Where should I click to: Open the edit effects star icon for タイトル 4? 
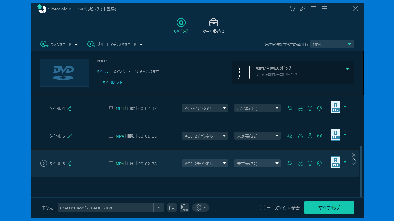290,108
